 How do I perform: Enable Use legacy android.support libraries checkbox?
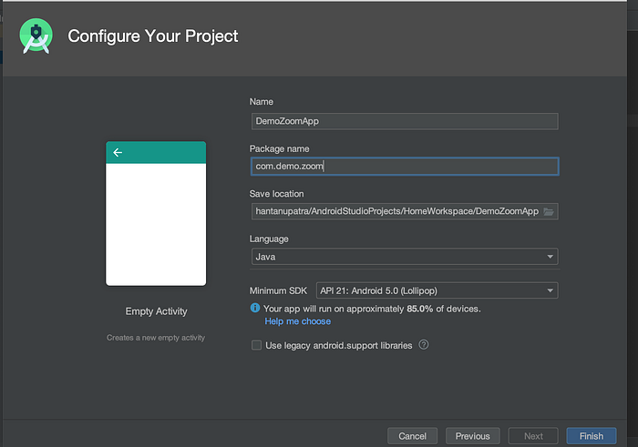coord(256,346)
